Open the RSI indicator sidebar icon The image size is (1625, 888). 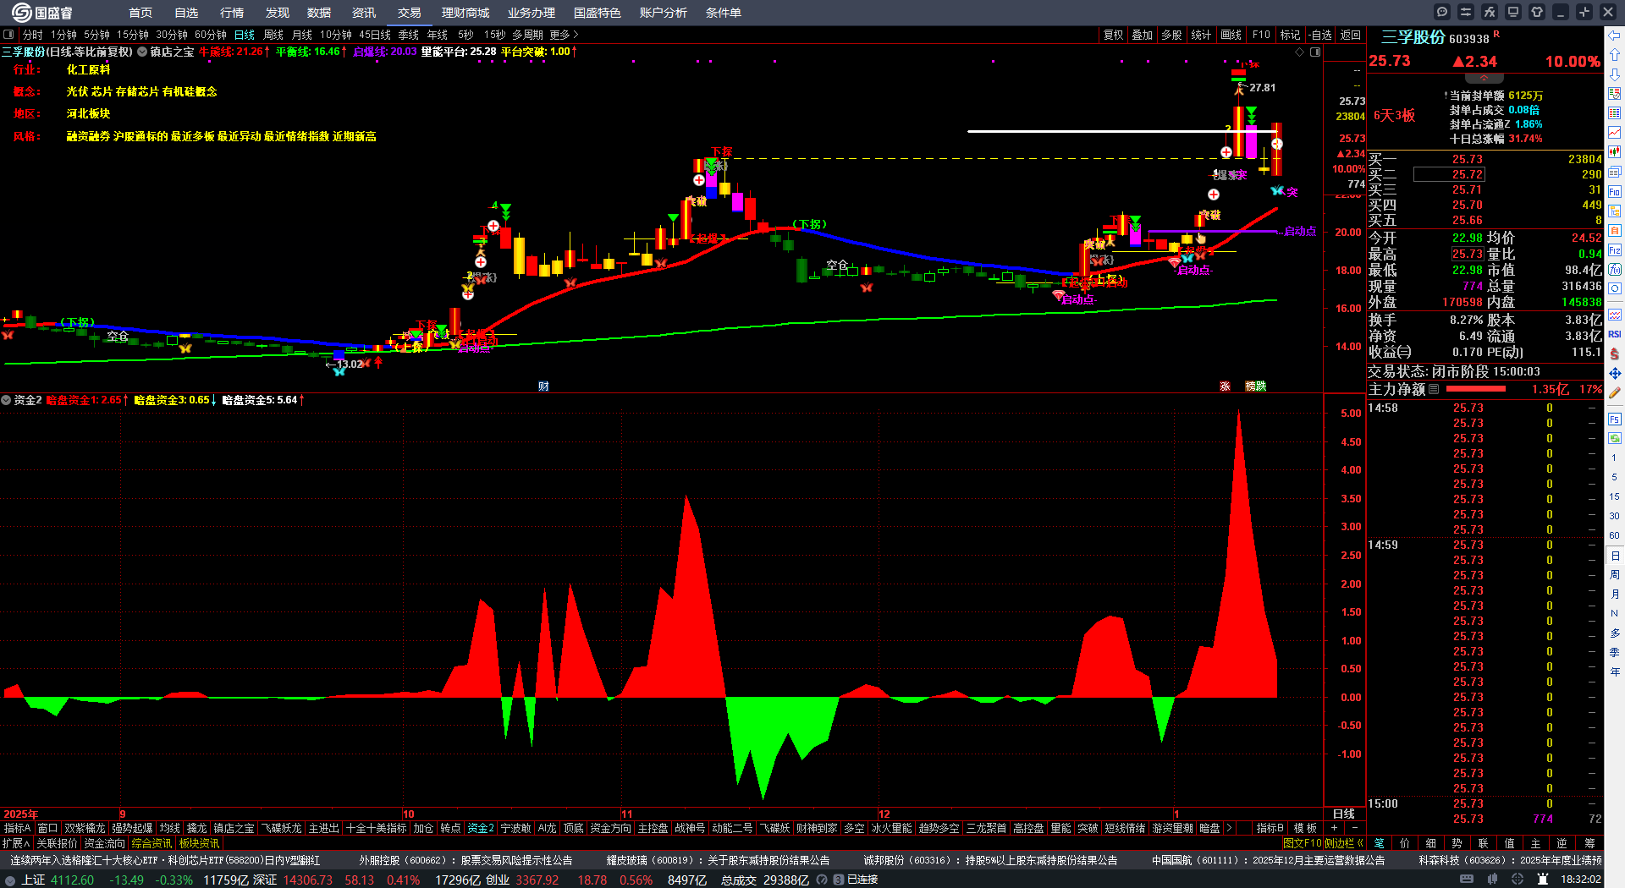click(x=1615, y=334)
